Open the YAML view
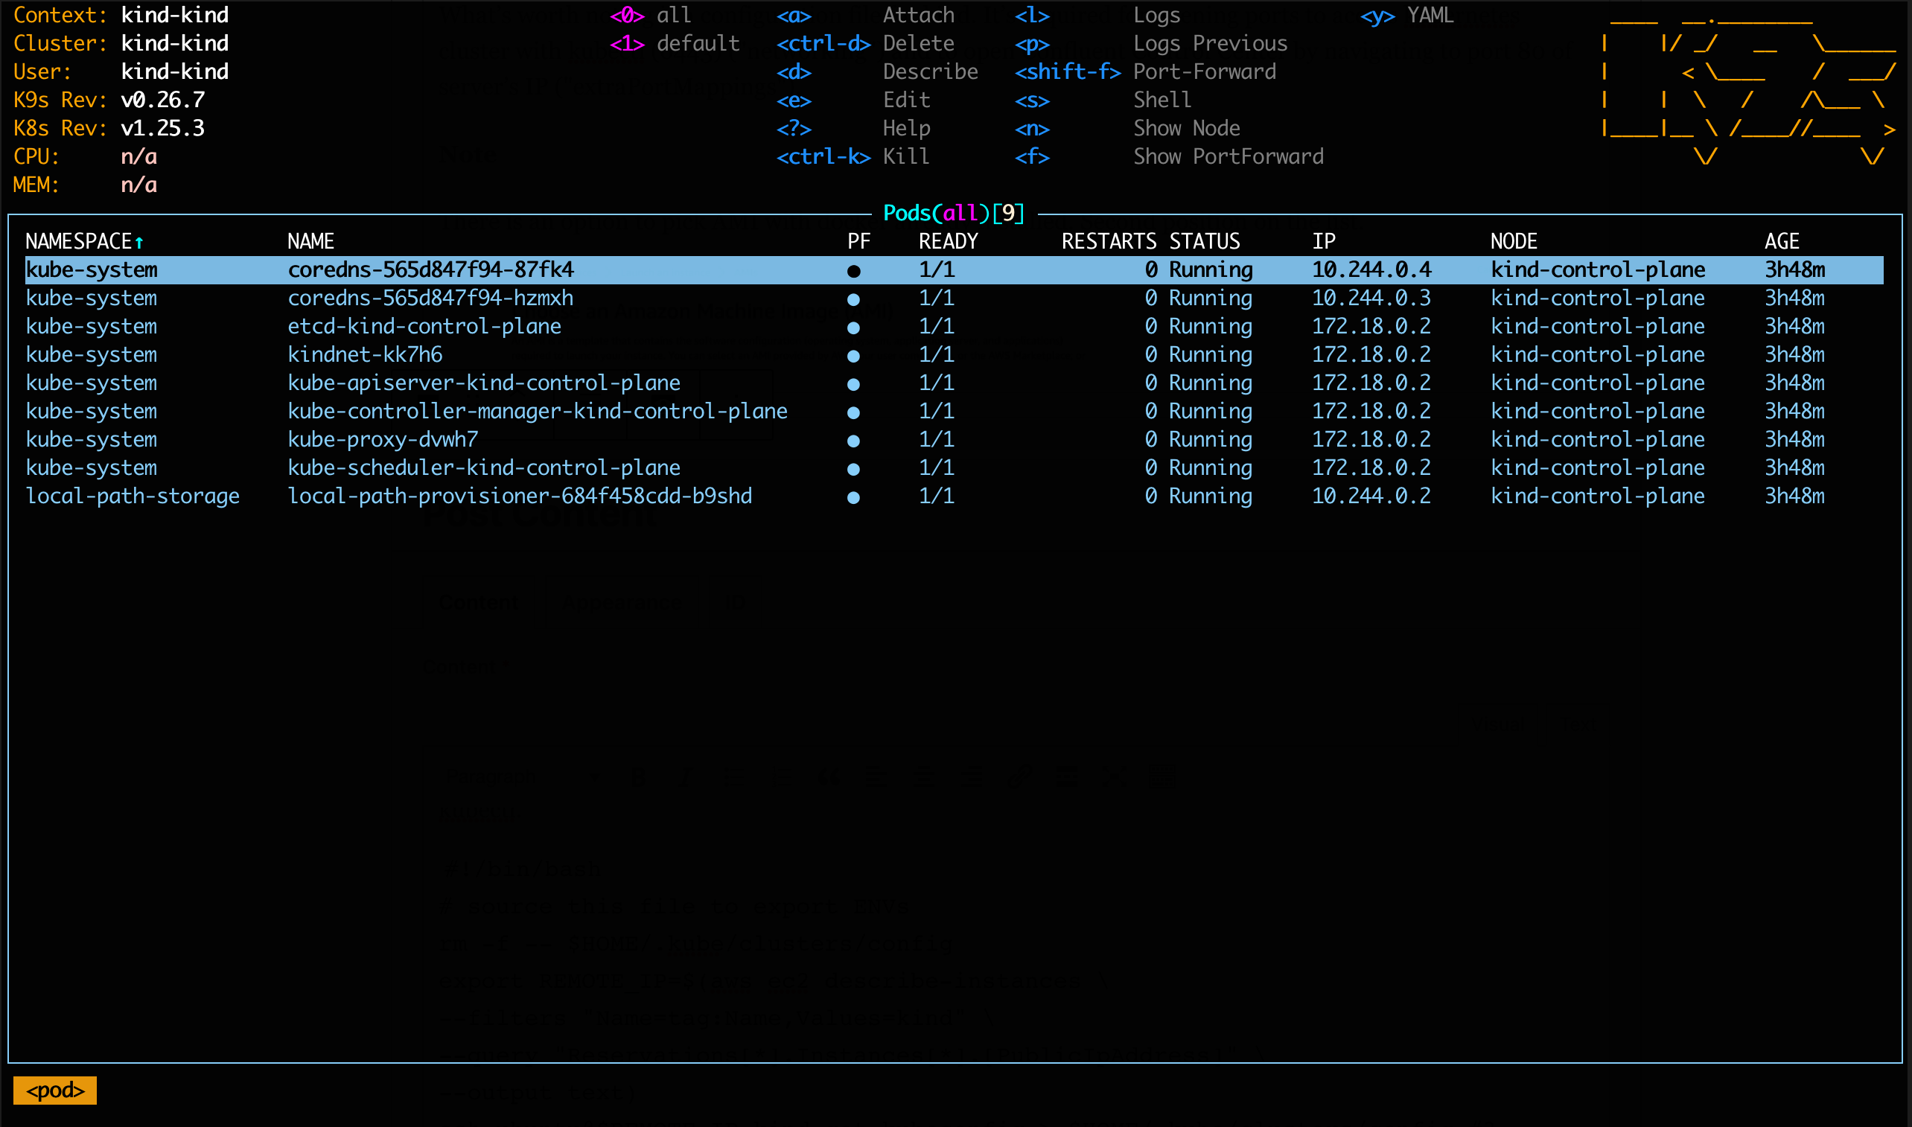This screenshot has height=1127, width=1912. [x=1428, y=14]
